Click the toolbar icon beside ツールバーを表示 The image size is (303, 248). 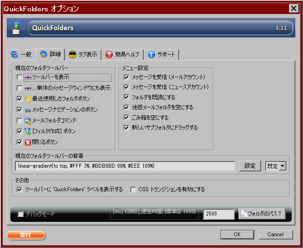click(28, 77)
